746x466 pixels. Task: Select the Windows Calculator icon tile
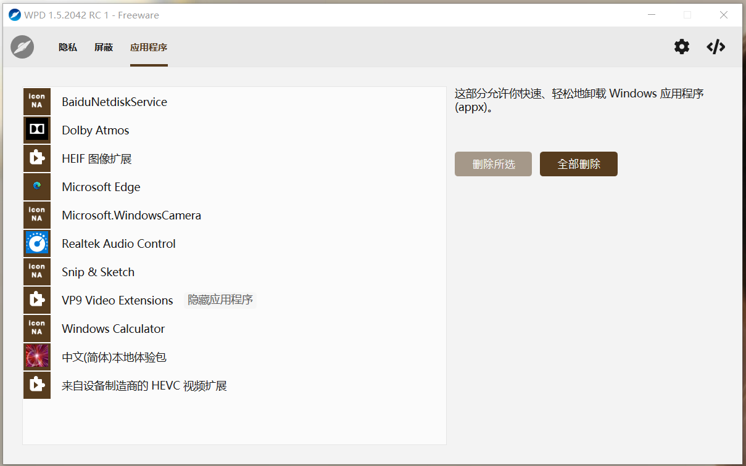point(37,329)
